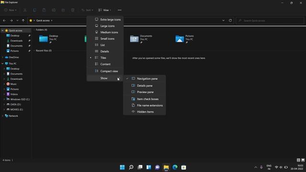
Task: Open the Pictures folder tile
Action: point(185,39)
